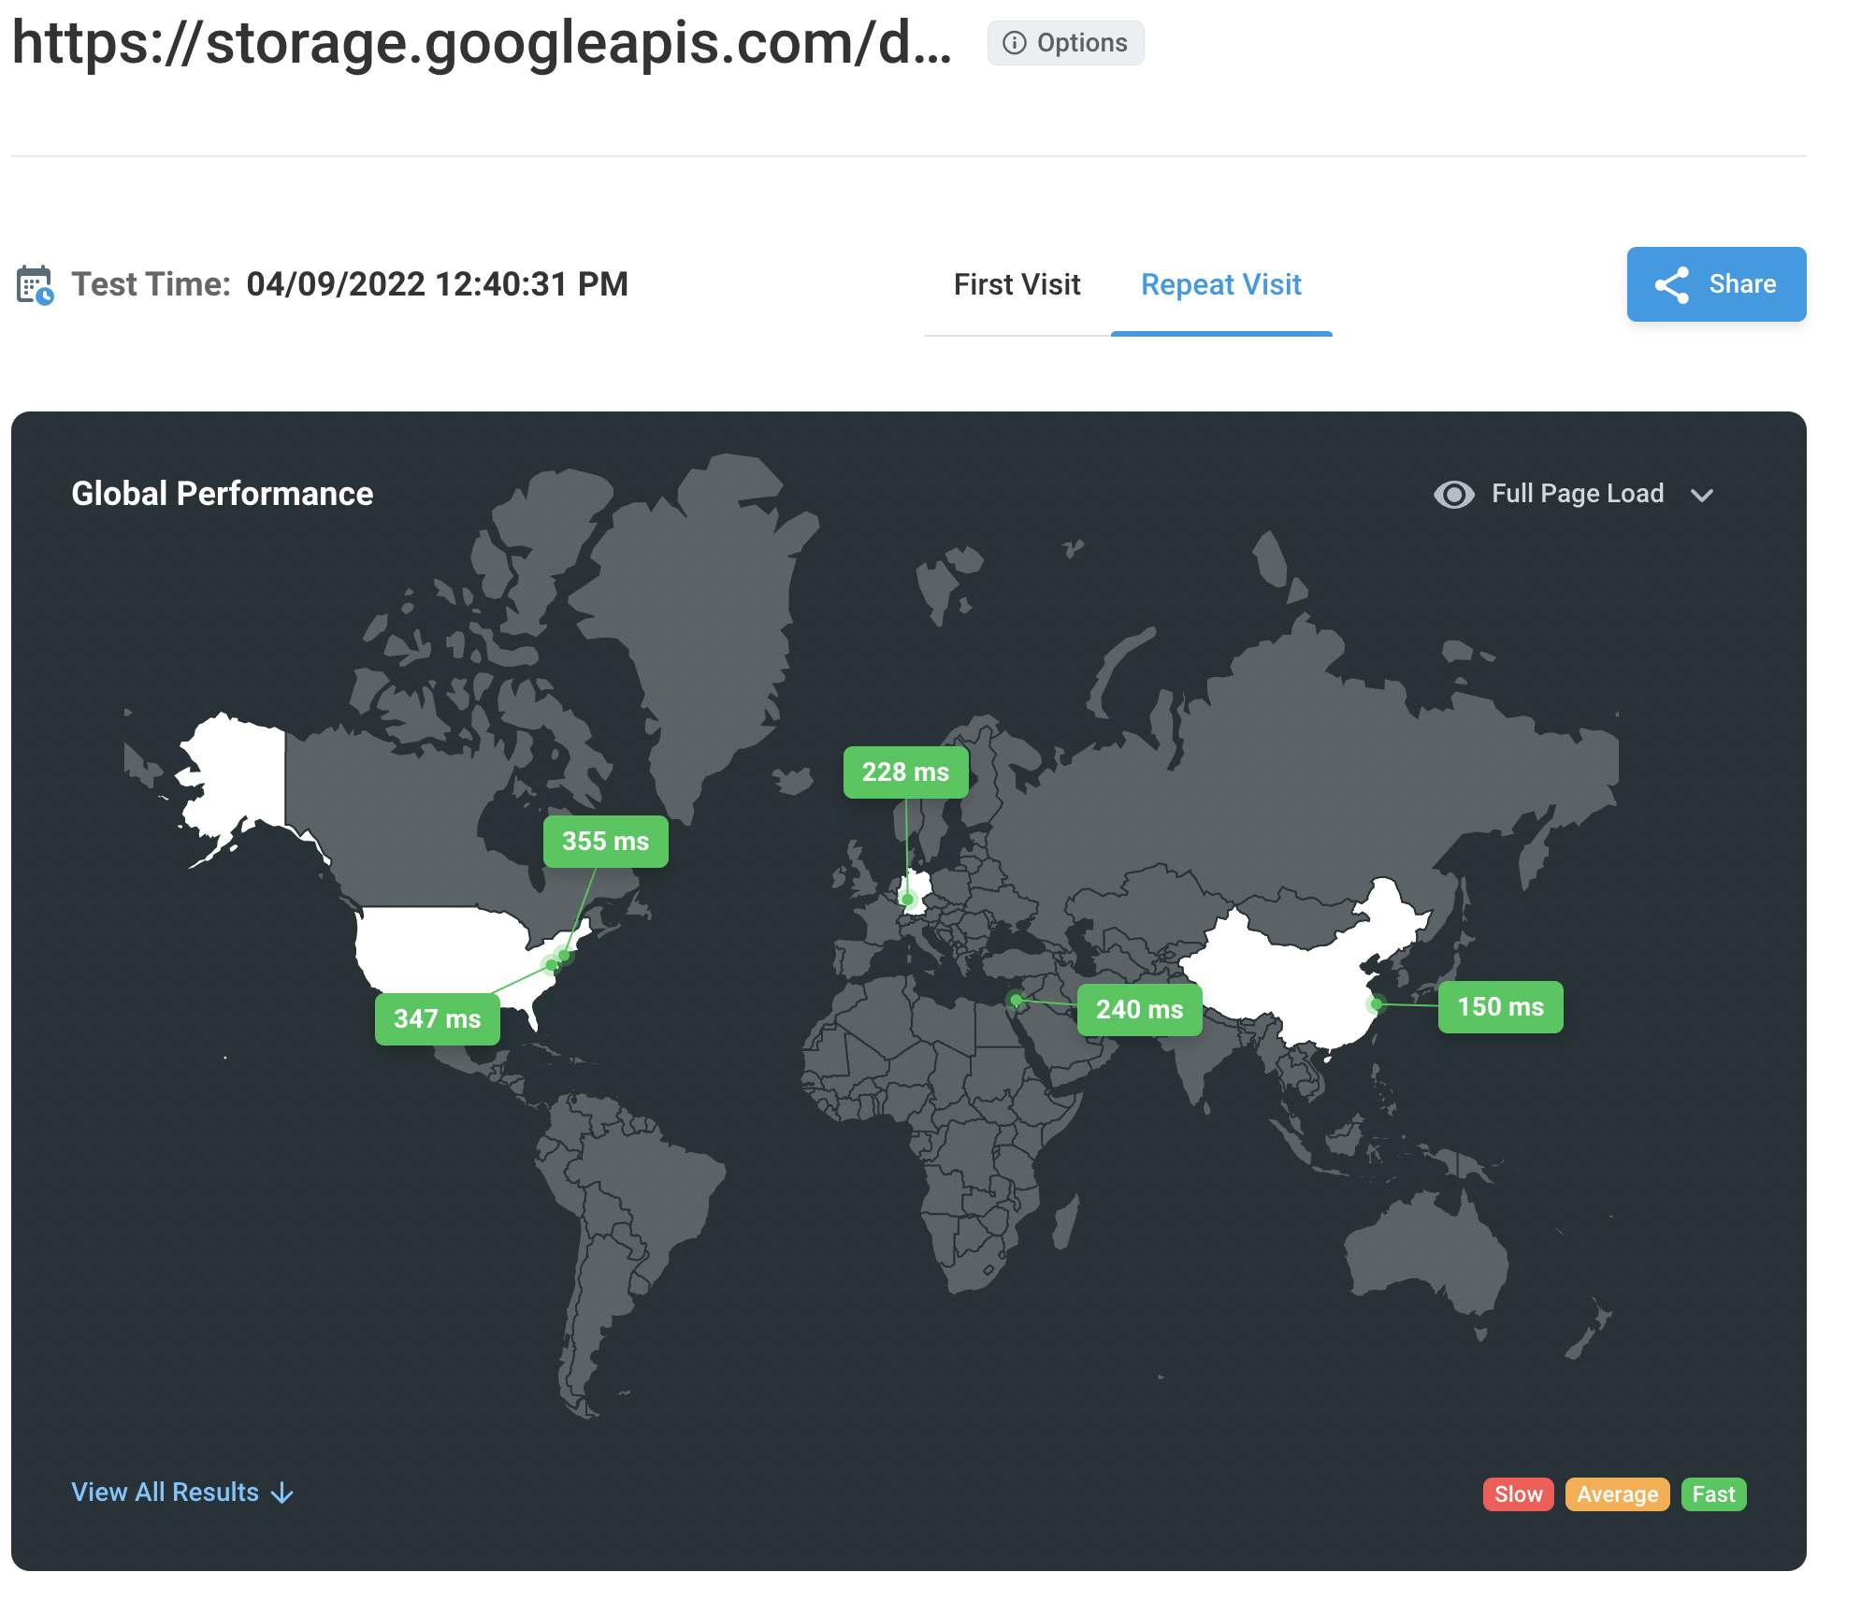
Task: Click the blue Share button
Action: [x=1716, y=284]
